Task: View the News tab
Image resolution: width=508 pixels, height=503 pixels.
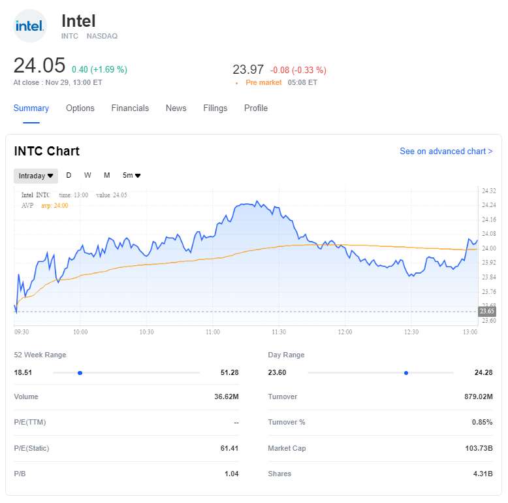Action: 176,108
